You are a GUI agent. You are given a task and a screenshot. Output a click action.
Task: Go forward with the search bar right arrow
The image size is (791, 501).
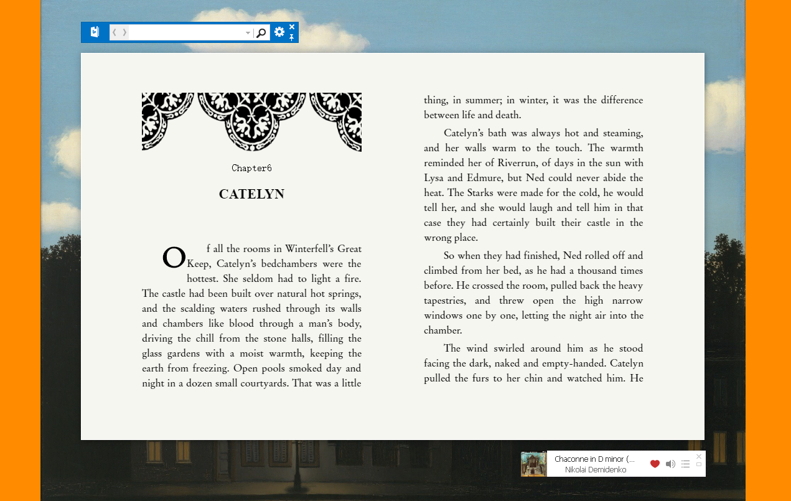pos(124,32)
